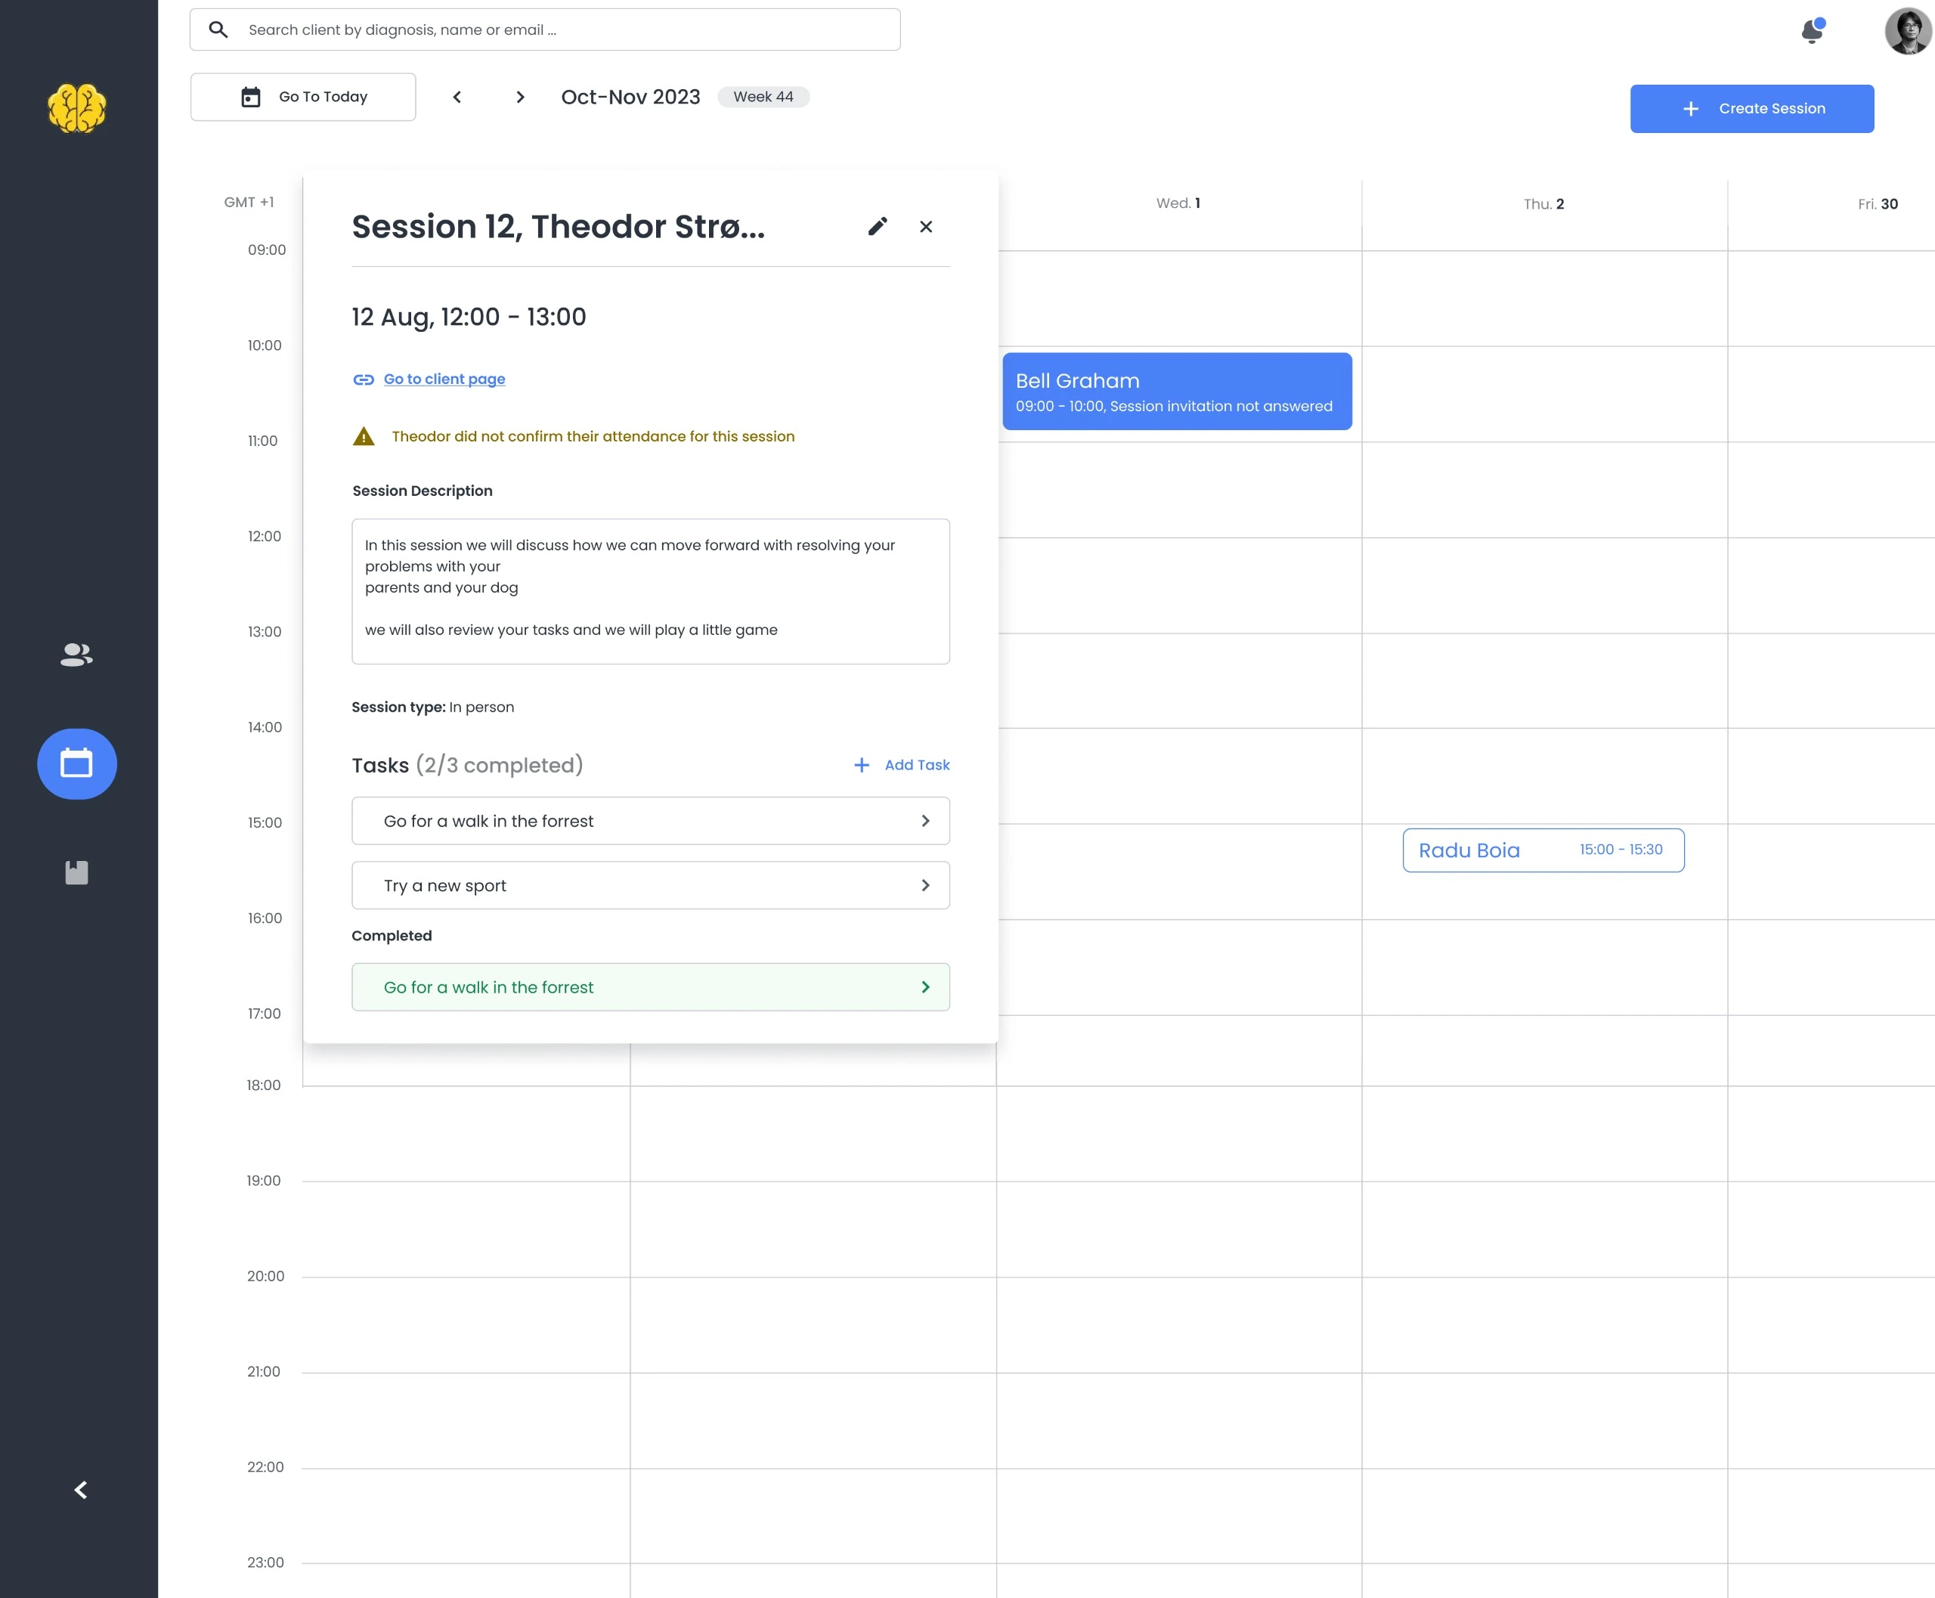
Task: Click the pencil edit session icon
Action: coord(878,227)
